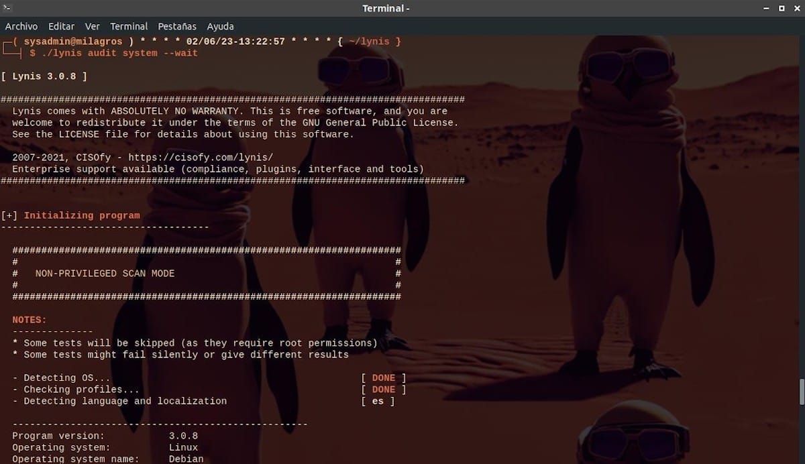805x464 pixels.
Task: Click 'See the LICENSE file' line
Action: point(183,134)
